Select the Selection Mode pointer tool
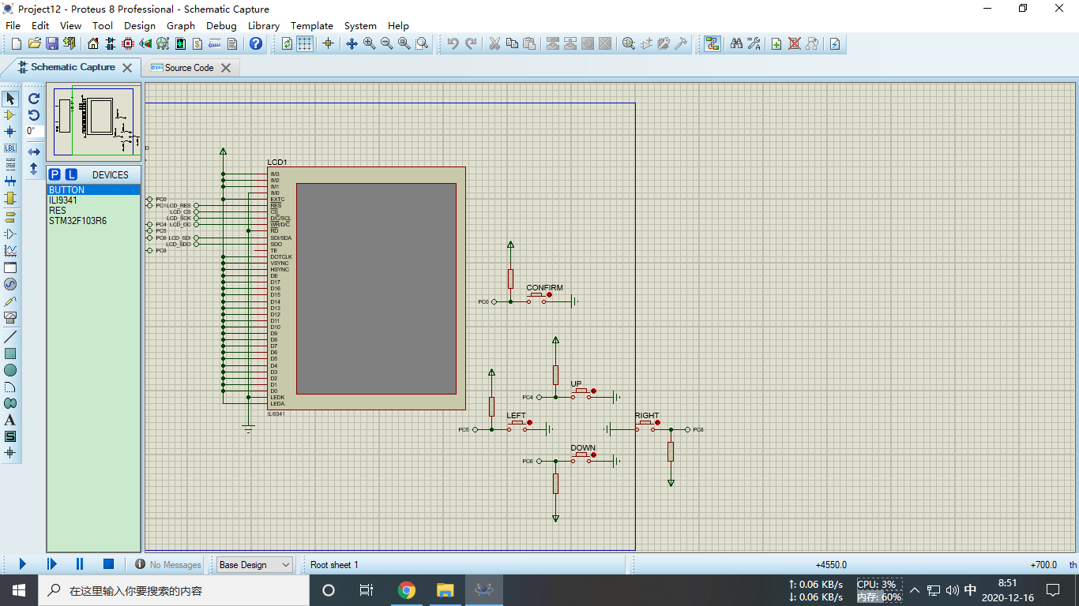Screen dimensions: 1079x606 (9, 98)
